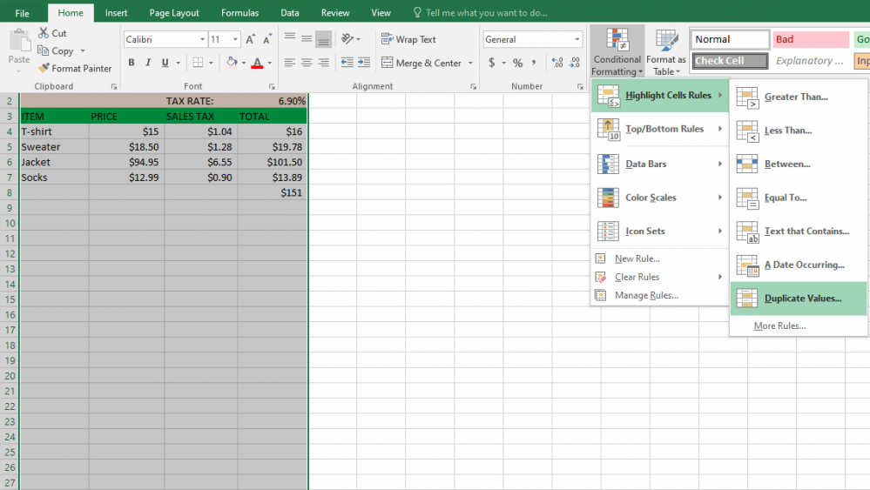Click the Increase Font Size icon

click(251, 40)
